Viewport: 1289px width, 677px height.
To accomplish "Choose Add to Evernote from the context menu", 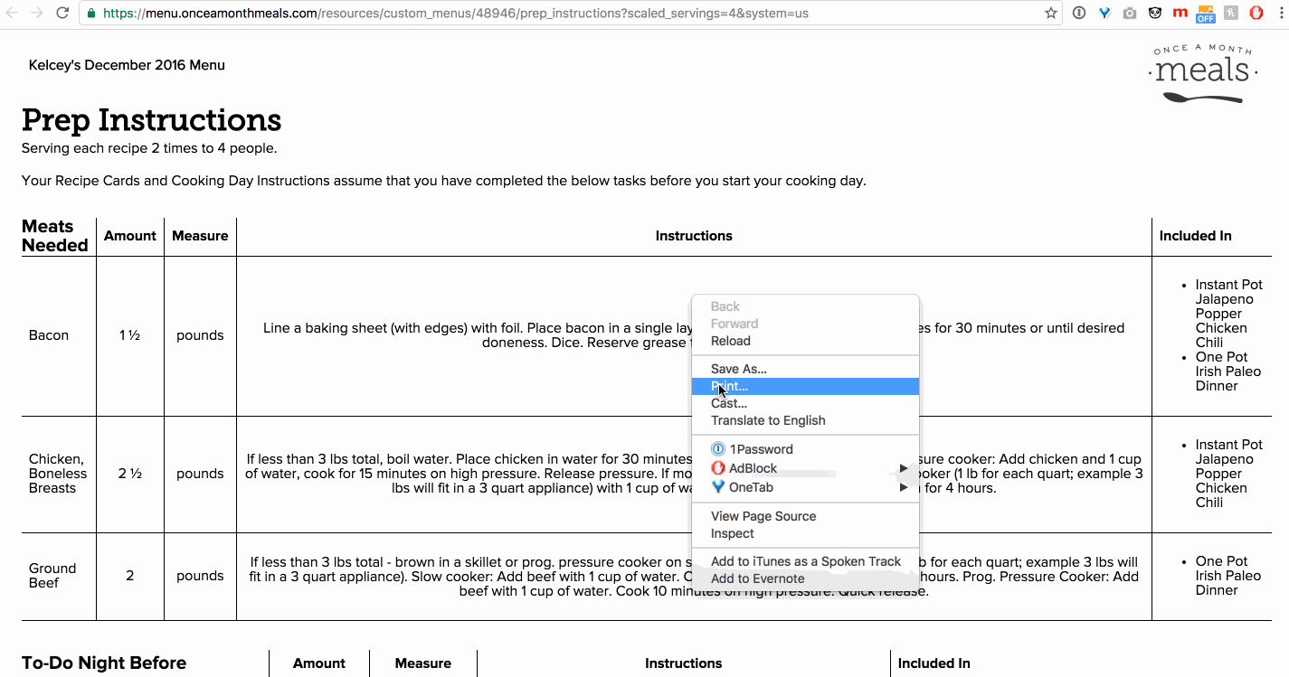I will pyautogui.click(x=805, y=578).
